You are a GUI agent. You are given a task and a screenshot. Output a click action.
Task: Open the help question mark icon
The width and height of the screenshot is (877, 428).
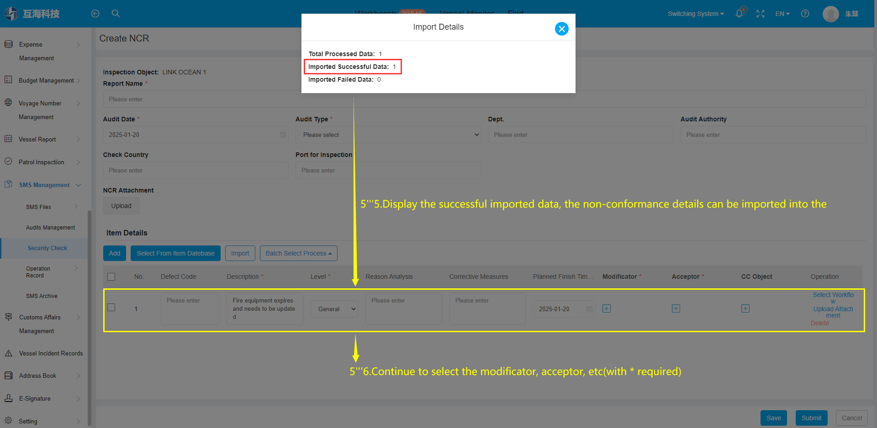click(805, 14)
